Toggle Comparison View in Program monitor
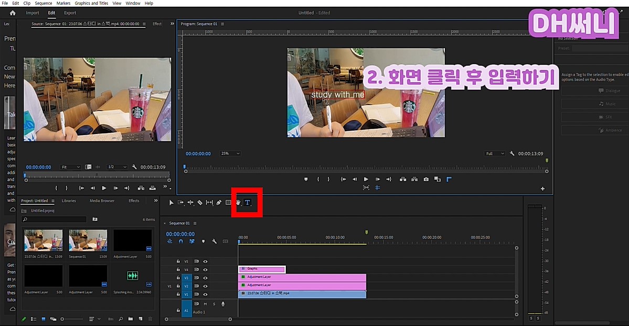The width and height of the screenshot is (629, 326). tap(437, 179)
